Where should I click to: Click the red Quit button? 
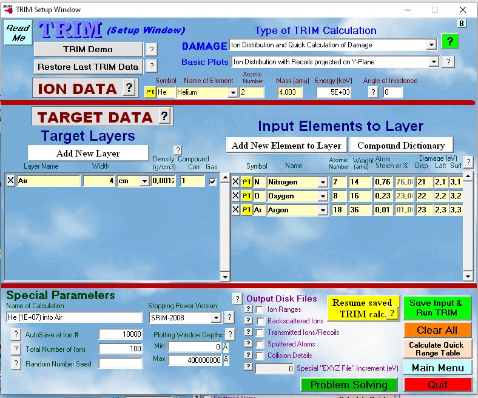[x=438, y=385]
